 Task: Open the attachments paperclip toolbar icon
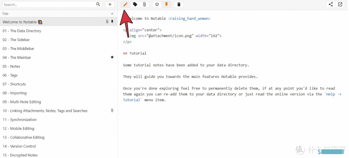click(x=144, y=5)
